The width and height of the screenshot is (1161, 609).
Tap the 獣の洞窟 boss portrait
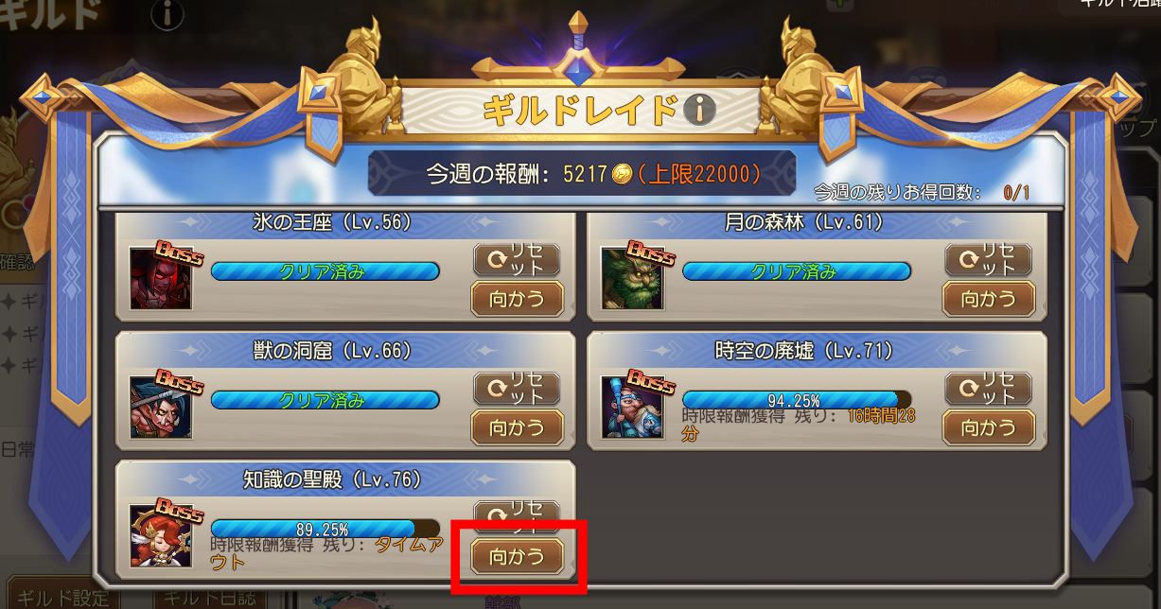click(160, 407)
